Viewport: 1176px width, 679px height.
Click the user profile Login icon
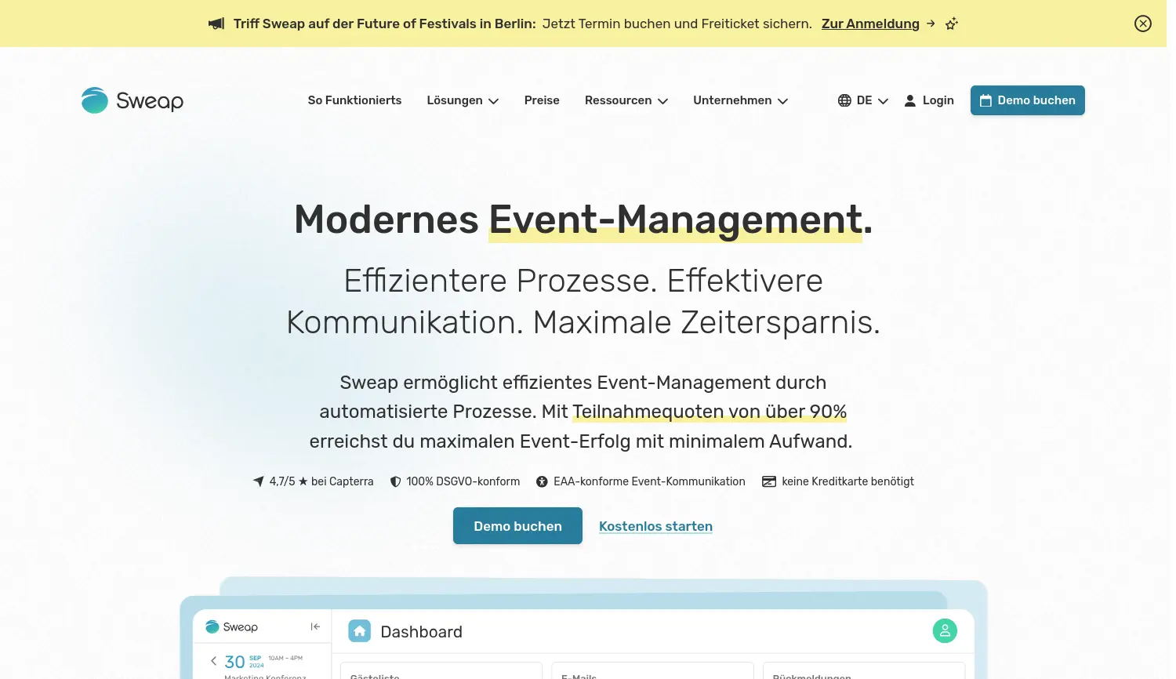909,100
